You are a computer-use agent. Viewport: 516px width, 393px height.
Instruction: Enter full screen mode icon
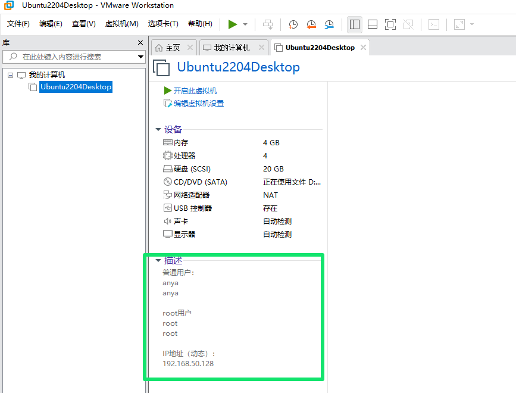coord(390,24)
